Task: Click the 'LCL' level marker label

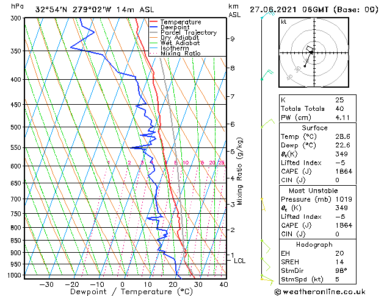Action: click(x=239, y=261)
